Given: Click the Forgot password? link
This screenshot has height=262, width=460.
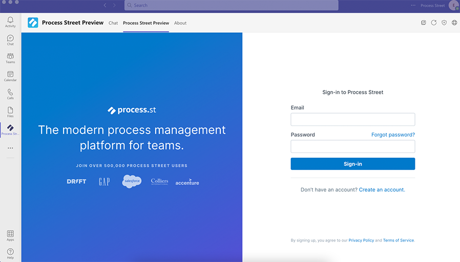Looking at the screenshot, I should [393, 135].
